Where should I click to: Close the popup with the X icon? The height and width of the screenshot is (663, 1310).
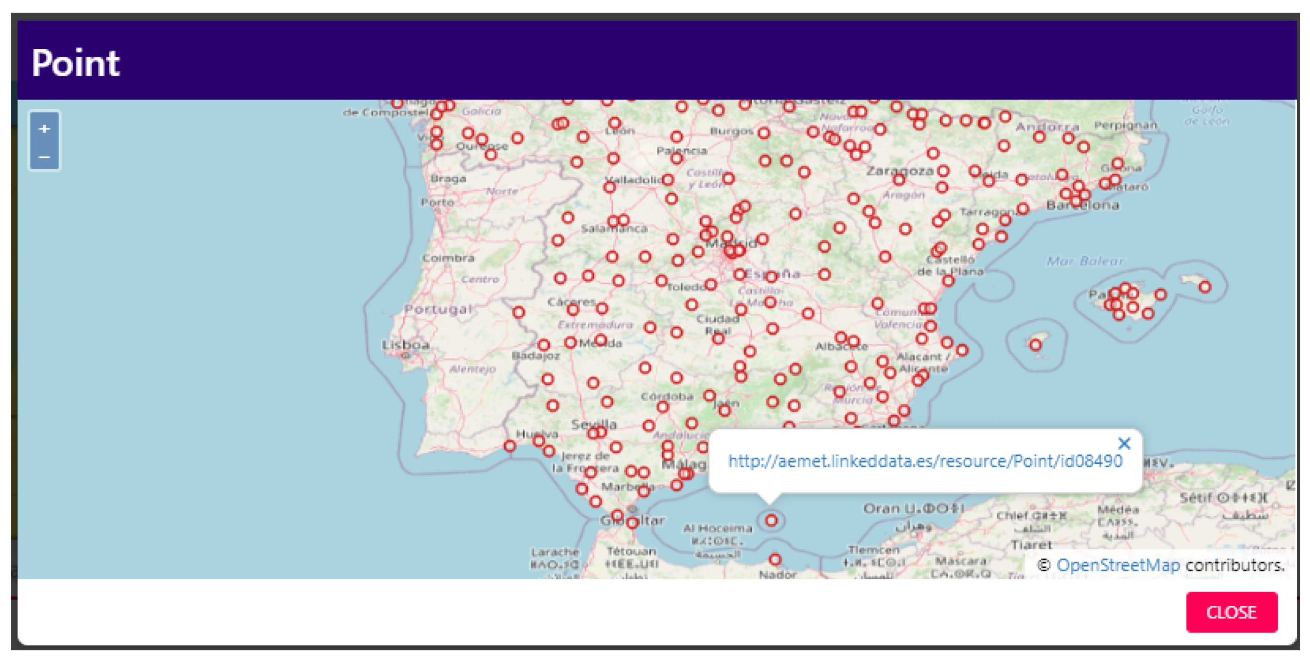(1124, 444)
